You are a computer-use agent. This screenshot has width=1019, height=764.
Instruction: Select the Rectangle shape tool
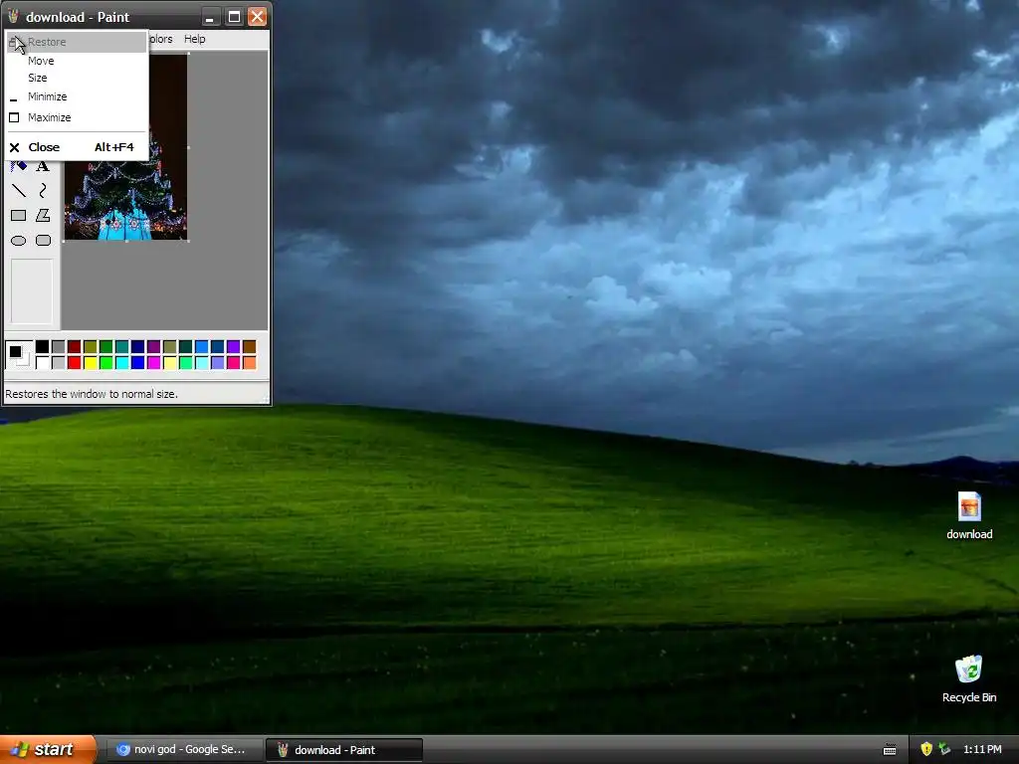[x=18, y=215]
